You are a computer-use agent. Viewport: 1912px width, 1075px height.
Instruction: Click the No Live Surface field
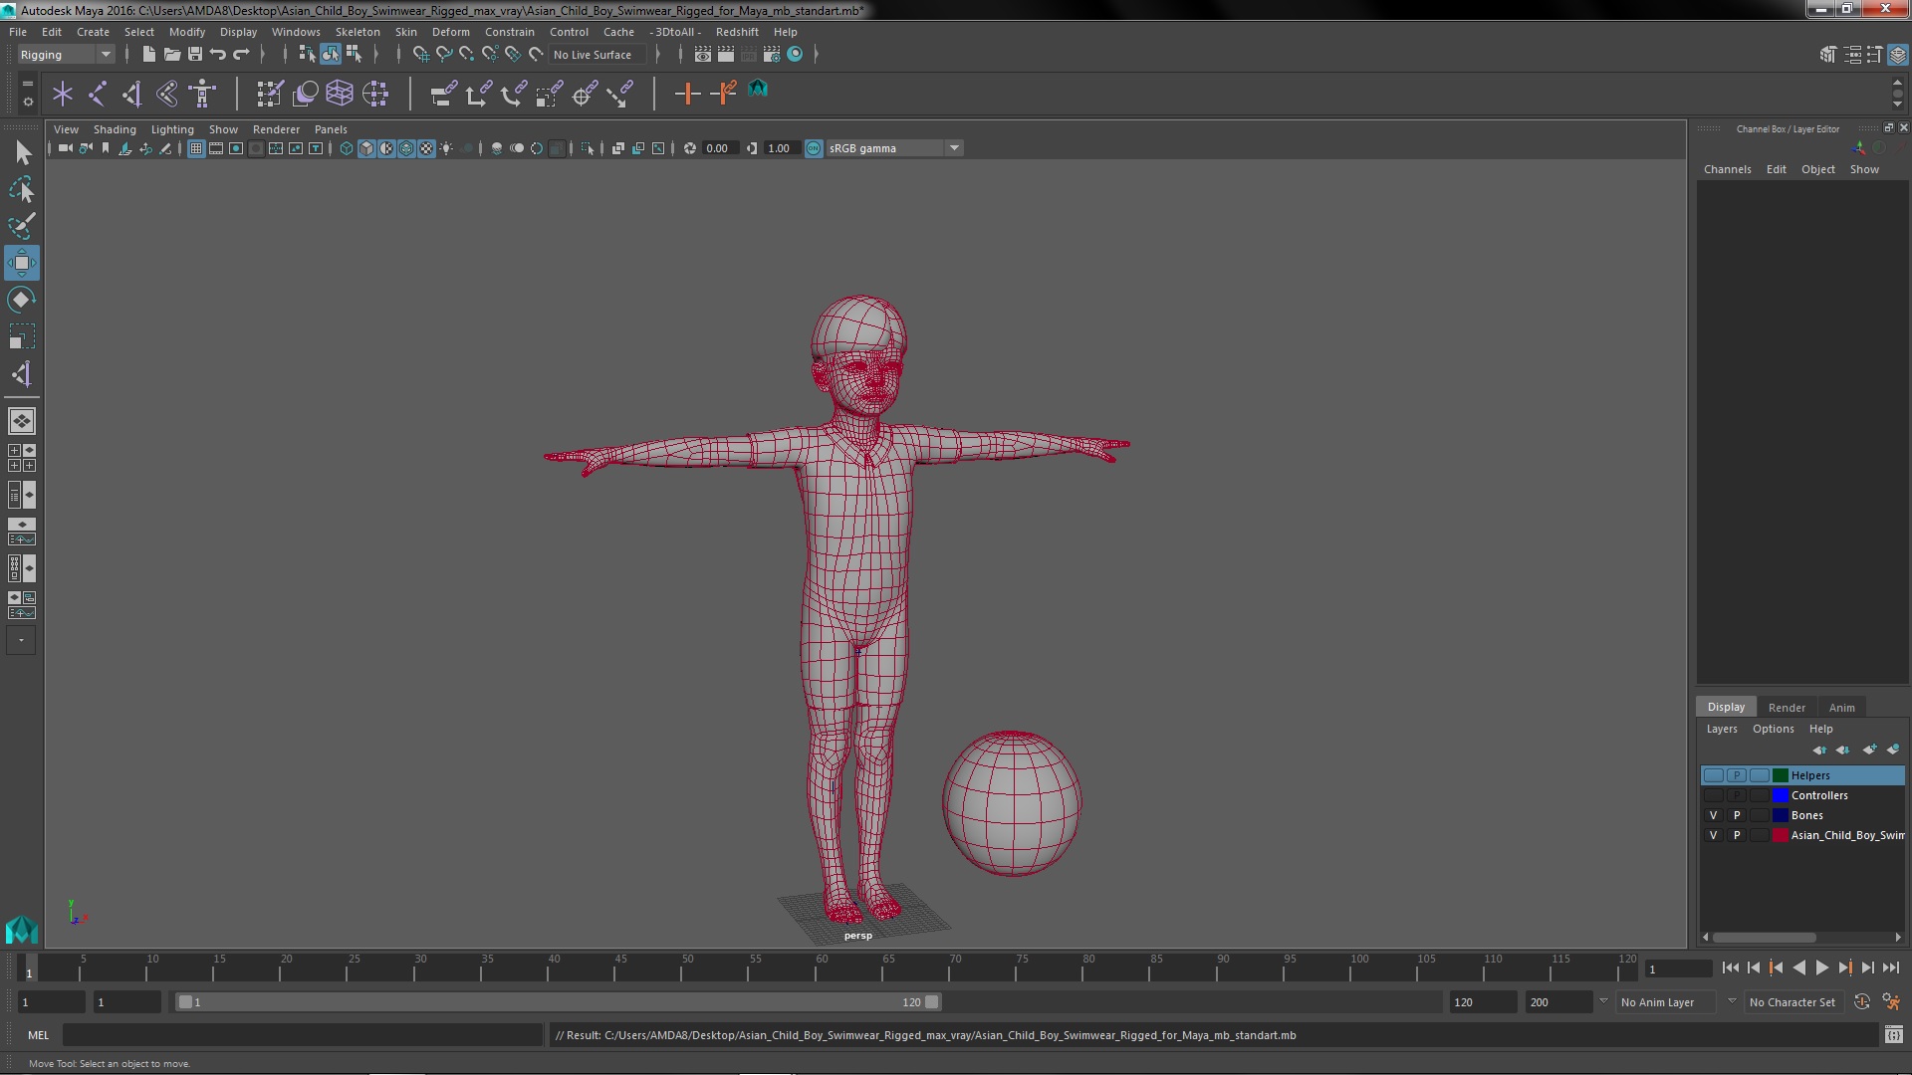597,55
